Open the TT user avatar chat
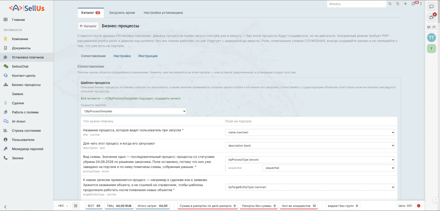The height and width of the screenshot is (211, 440). [431, 38]
